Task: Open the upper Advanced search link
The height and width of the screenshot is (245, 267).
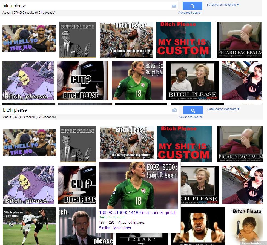Action: tap(190, 13)
